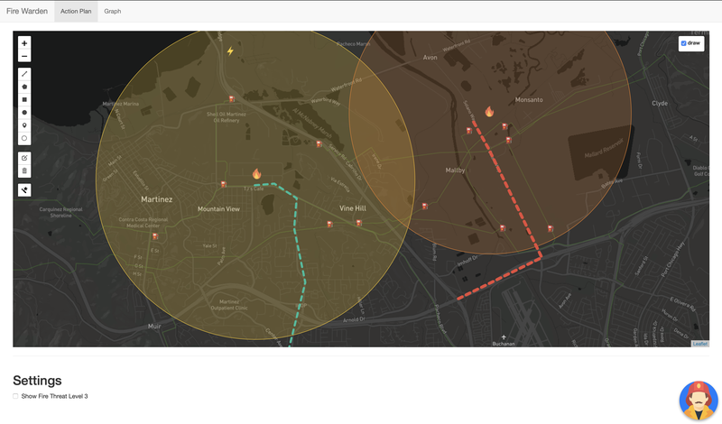Select the draw polygon tool

pos(24,87)
